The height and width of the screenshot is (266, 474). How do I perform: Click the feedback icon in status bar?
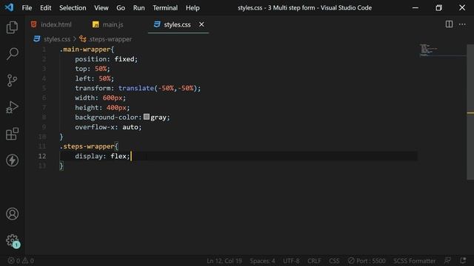447,260
